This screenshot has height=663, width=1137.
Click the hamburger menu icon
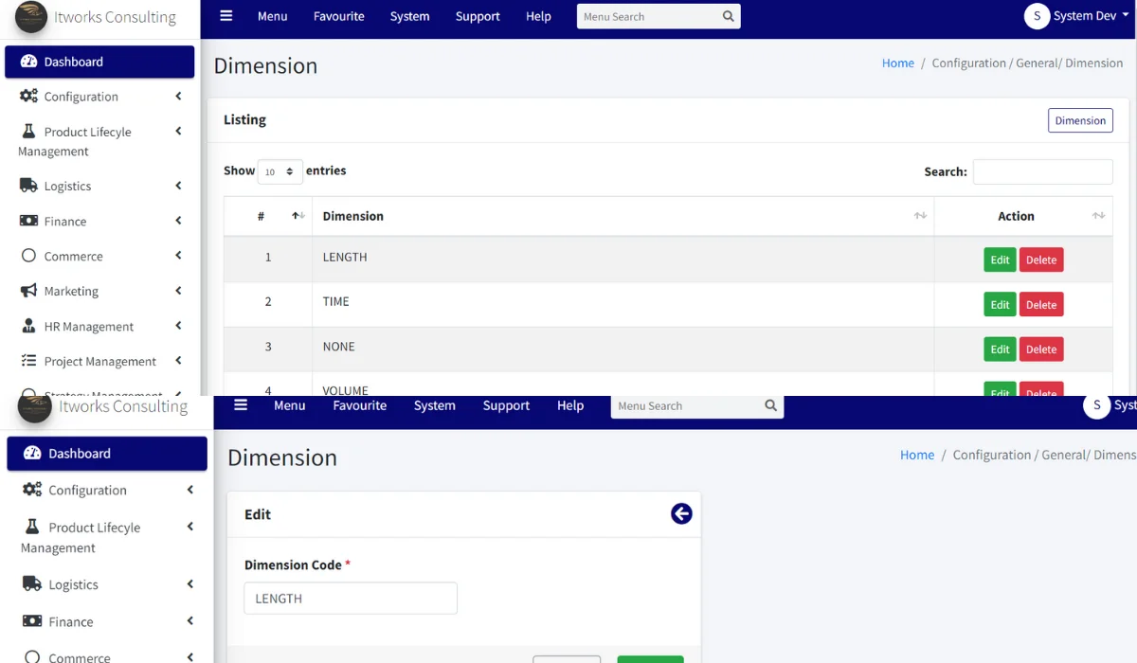tap(226, 15)
